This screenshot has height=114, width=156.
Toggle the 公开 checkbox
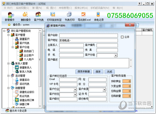[122, 37]
